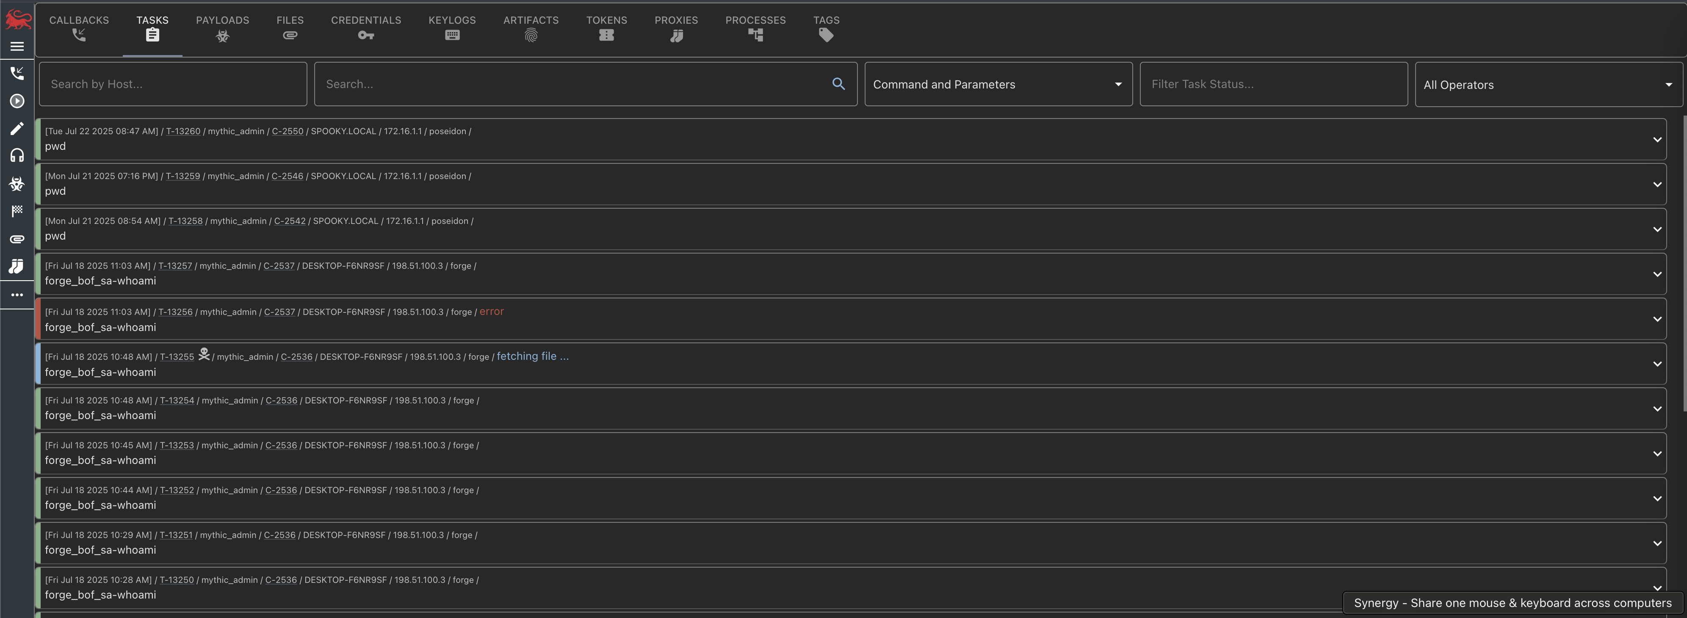Image resolution: width=1687 pixels, height=618 pixels.
Task: Expand the T-13260 pwd task row
Action: point(1657,139)
